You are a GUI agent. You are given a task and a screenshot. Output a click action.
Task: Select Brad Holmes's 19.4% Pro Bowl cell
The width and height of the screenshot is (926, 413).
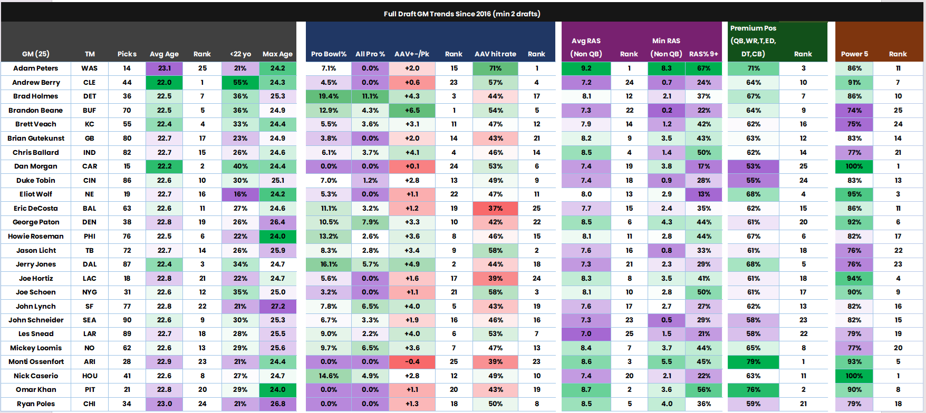pos(329,96)
